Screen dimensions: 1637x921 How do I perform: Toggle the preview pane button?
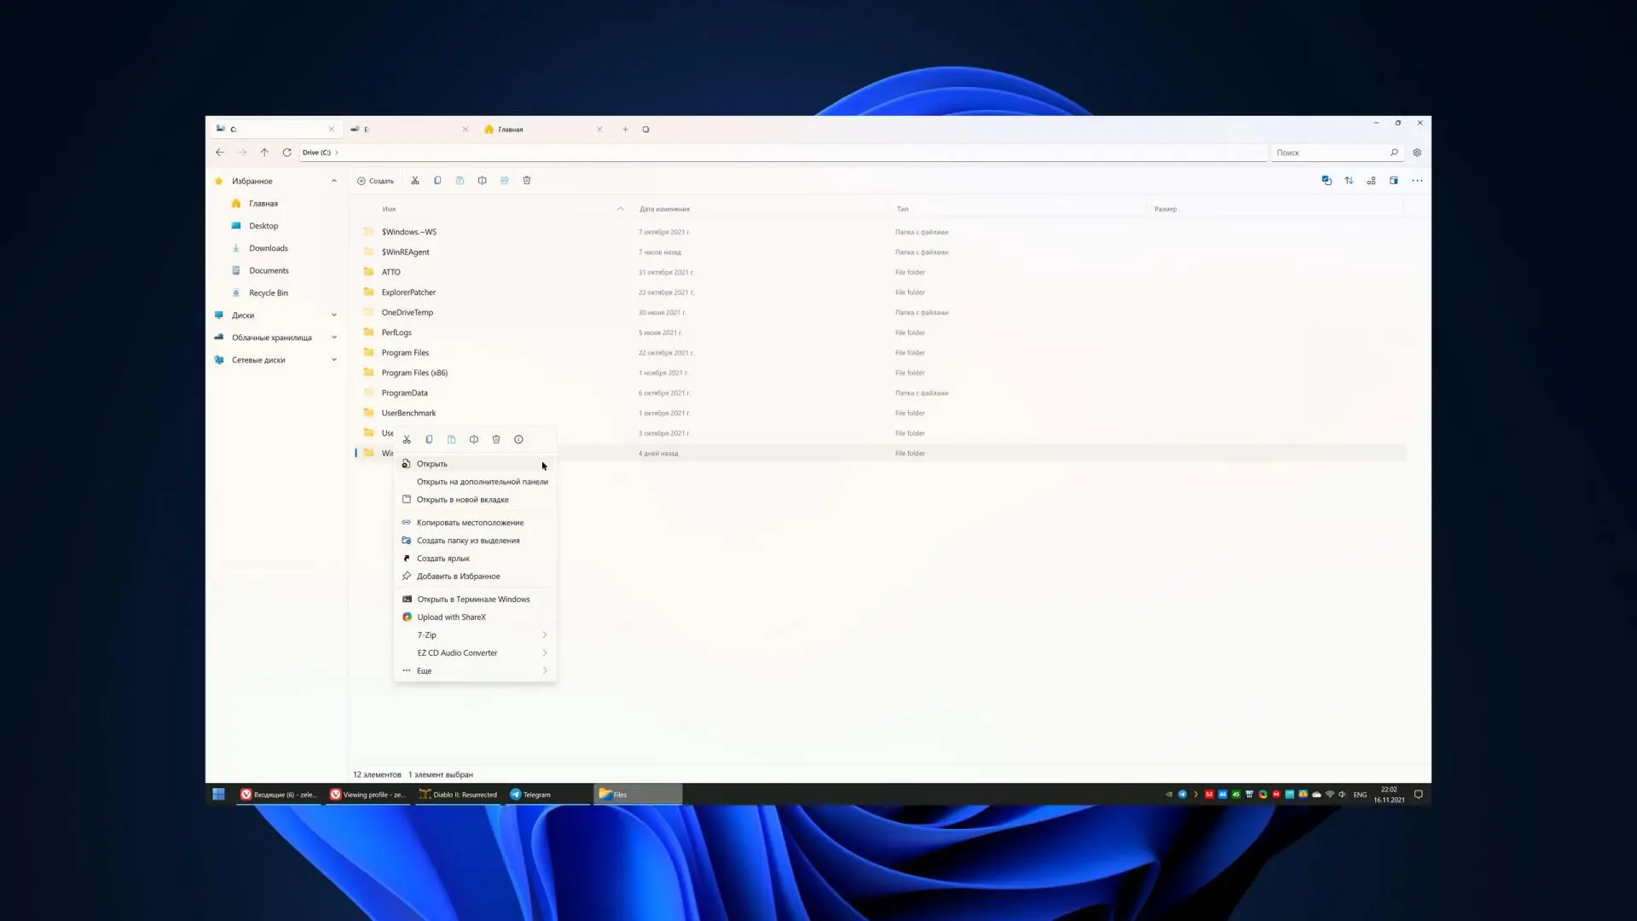tap(1394, 181)
